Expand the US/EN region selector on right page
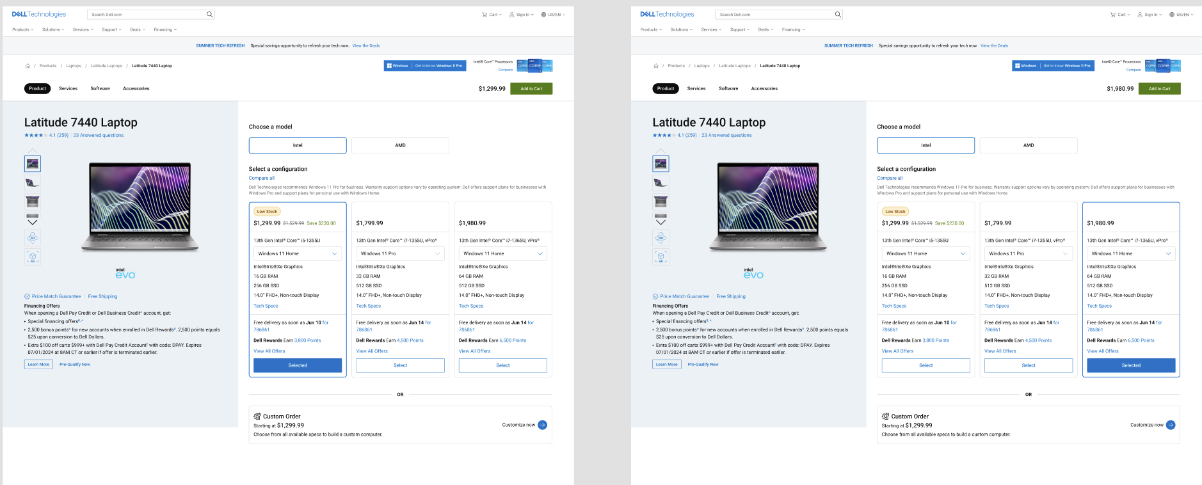Viewport: 1202px width, 485px height. click(x=1182, y=14)
